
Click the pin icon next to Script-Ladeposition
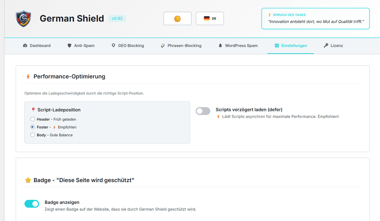pyautogui.click(x=33, y=110)
